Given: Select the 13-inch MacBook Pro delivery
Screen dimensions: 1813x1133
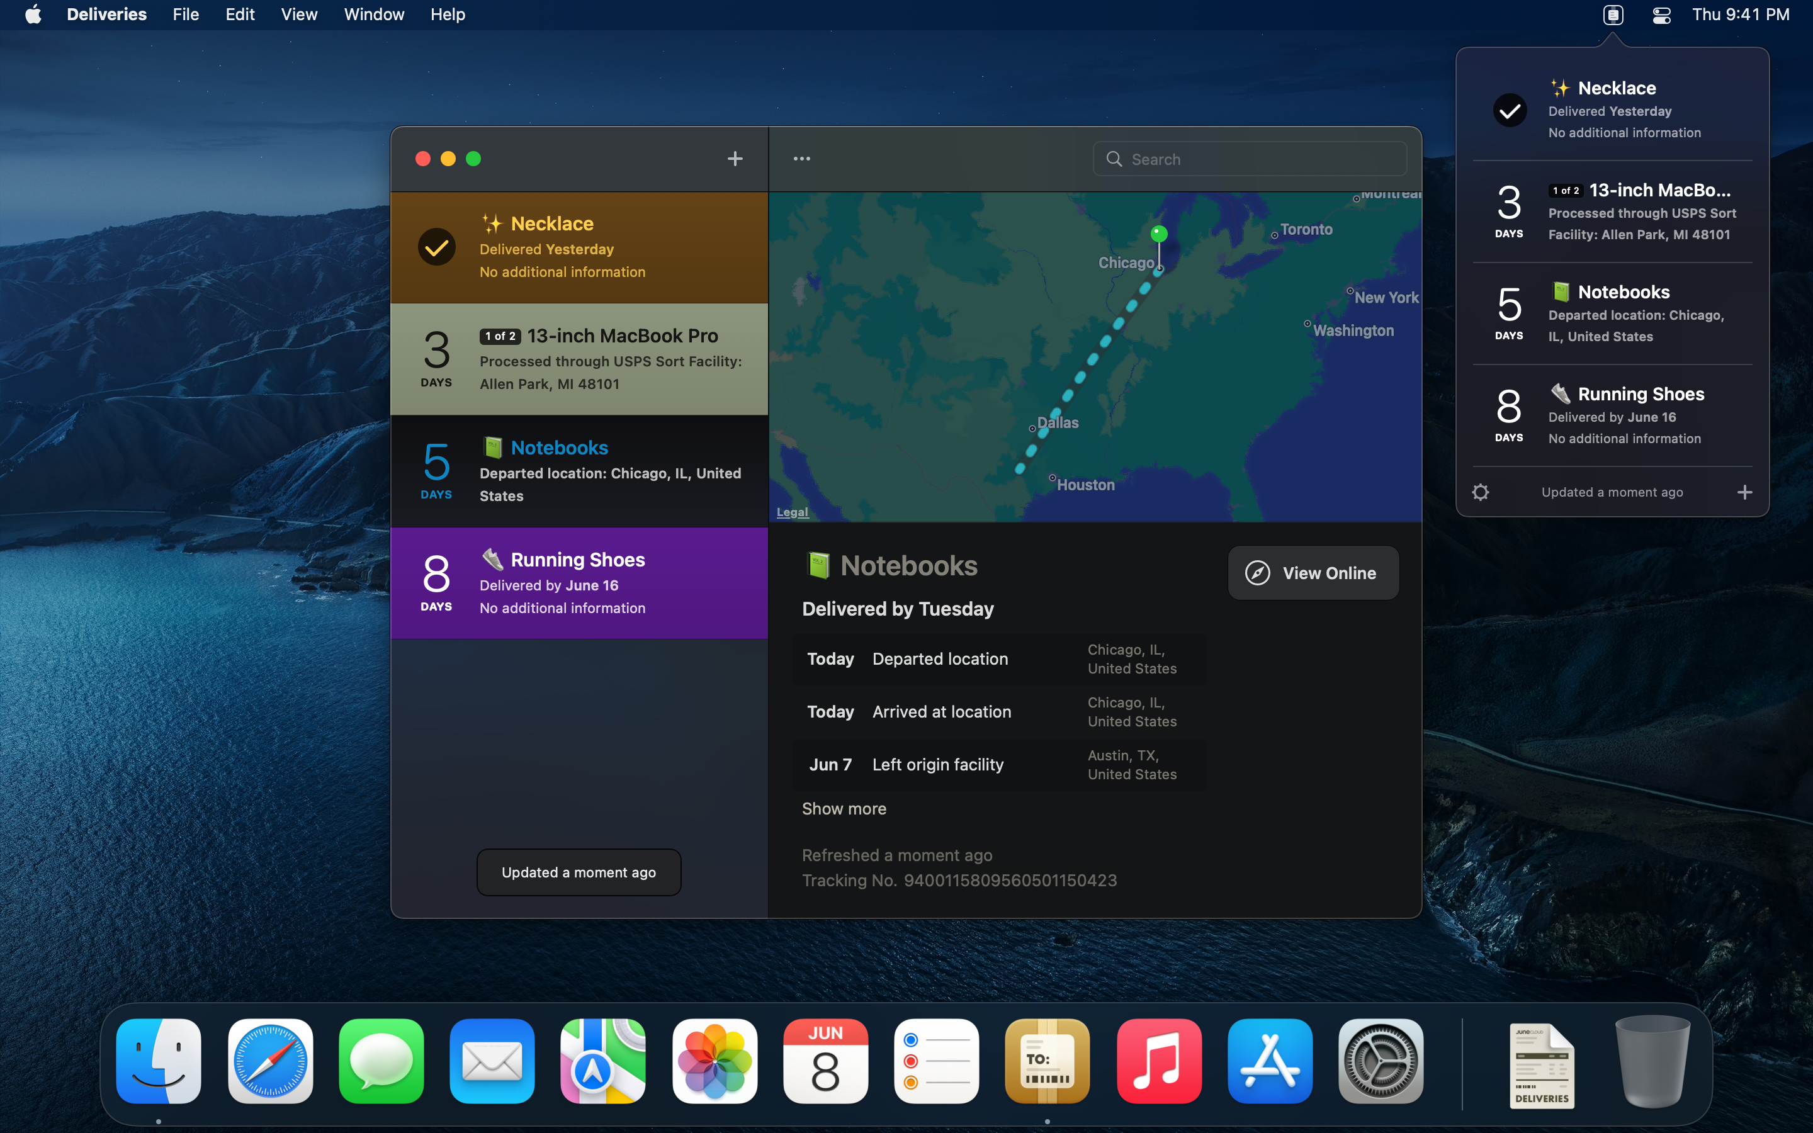Looking at the screenshot, I should tap(579, 359).
